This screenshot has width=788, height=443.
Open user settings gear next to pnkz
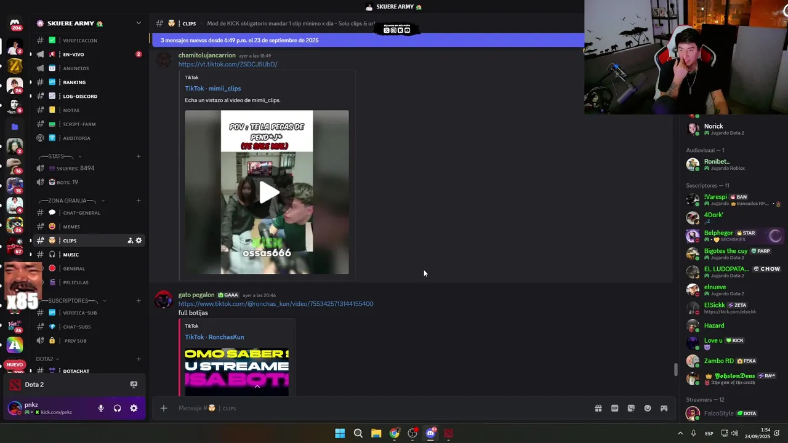pos(134,408)
